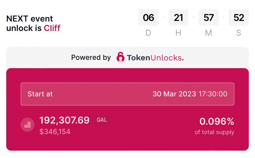255x158 pixels.
Task: Open the TokenUnlocks. brand link
Action: coord(155,57)
